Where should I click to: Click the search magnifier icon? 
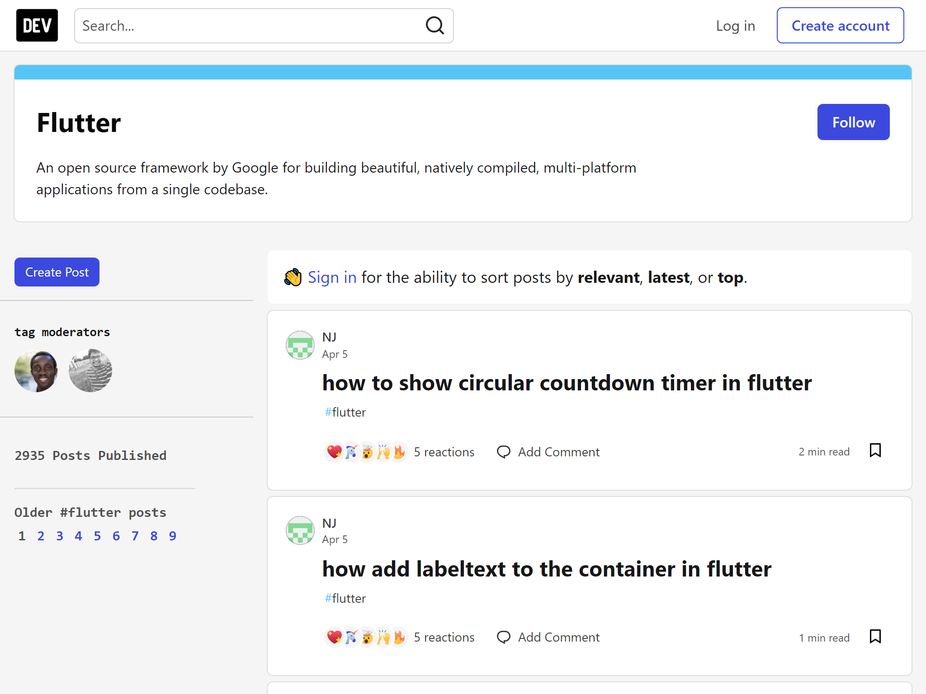(435, 26)
